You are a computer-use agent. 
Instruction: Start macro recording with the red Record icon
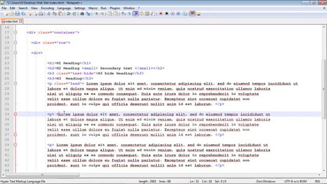[x=160, y=14]
